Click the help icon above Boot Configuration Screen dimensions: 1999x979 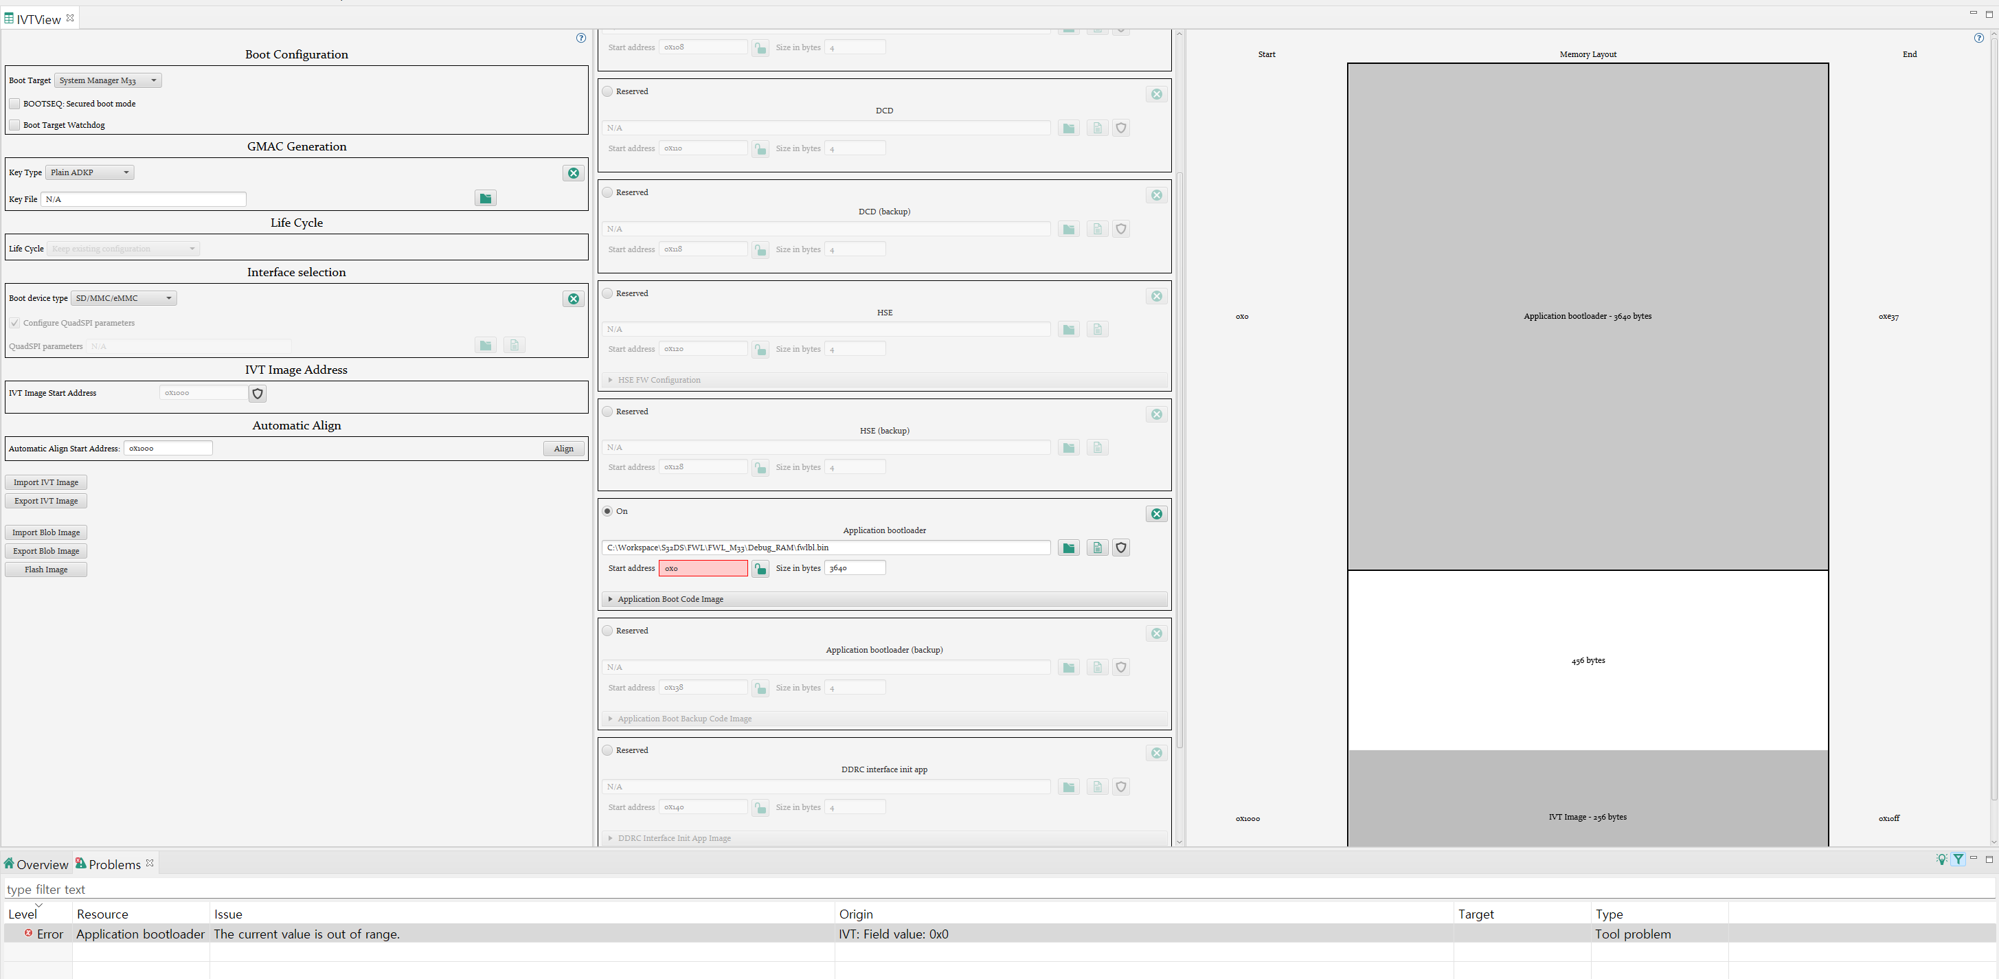point(580,37)
